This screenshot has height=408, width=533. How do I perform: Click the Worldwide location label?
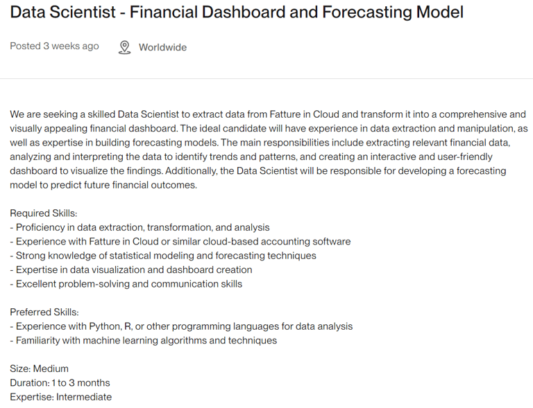tap(162, 47)
